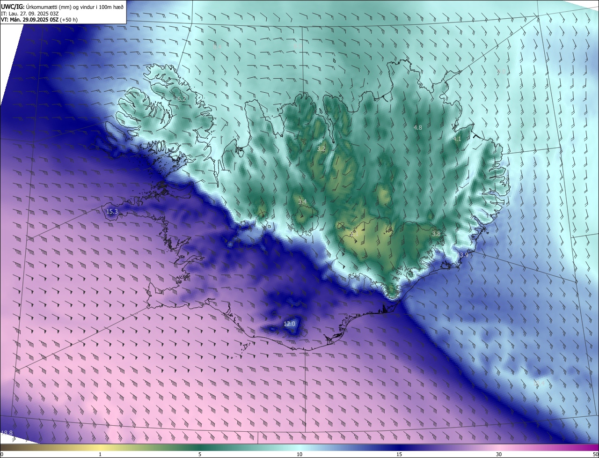Click the valid time 'VT: Mán. 29.09.2025 05Z (+50 h)'

click(39, 20)
